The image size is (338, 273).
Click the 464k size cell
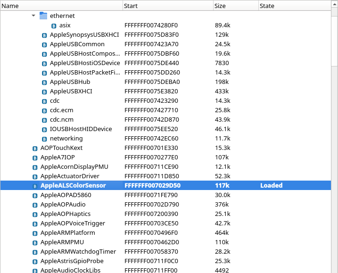(222, 232)
